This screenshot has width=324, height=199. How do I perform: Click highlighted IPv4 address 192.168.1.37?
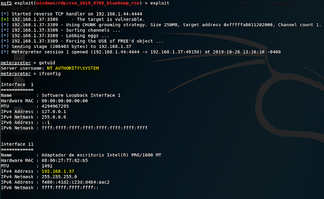(58, 171)
